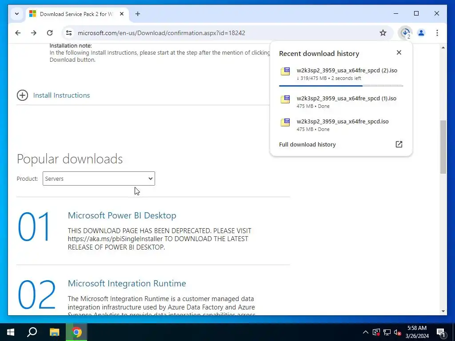455x341 pixels.
Task: Click the scrollbar down arrow
Action: 443,311
